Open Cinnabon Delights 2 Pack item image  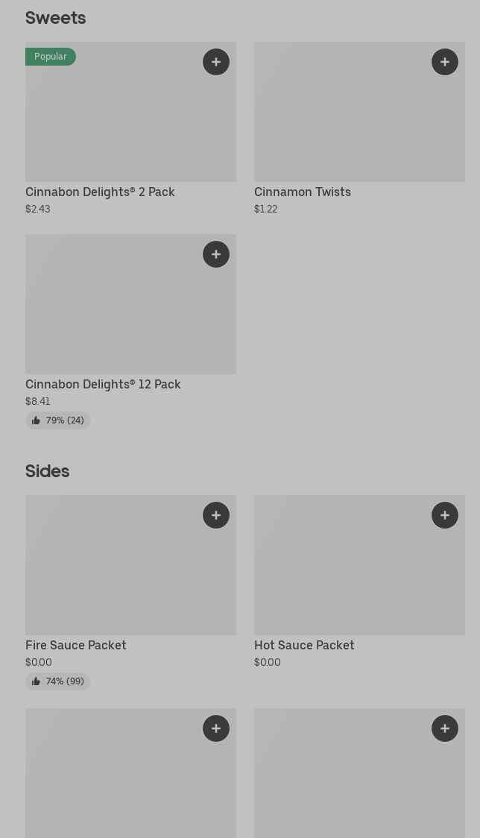[130, 119]
